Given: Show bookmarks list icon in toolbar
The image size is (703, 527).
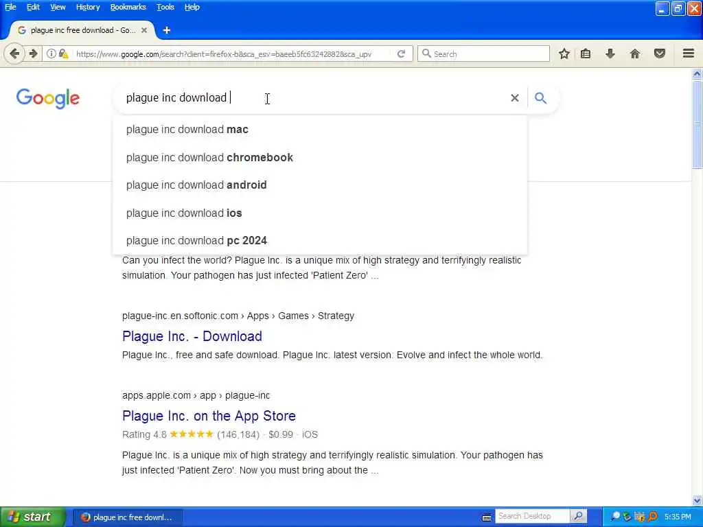Looking at the screenshot, I should pos(586,54).
